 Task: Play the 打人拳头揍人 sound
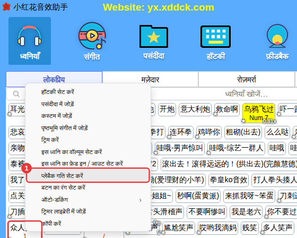[x=274, y=180]
